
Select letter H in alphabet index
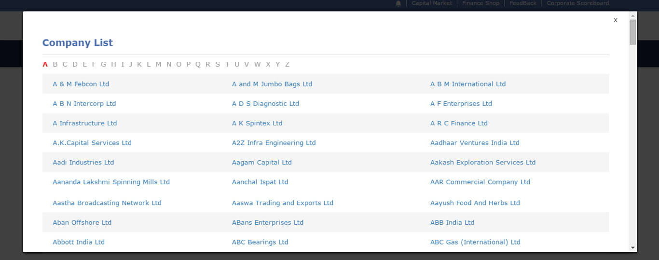point(113,64)
